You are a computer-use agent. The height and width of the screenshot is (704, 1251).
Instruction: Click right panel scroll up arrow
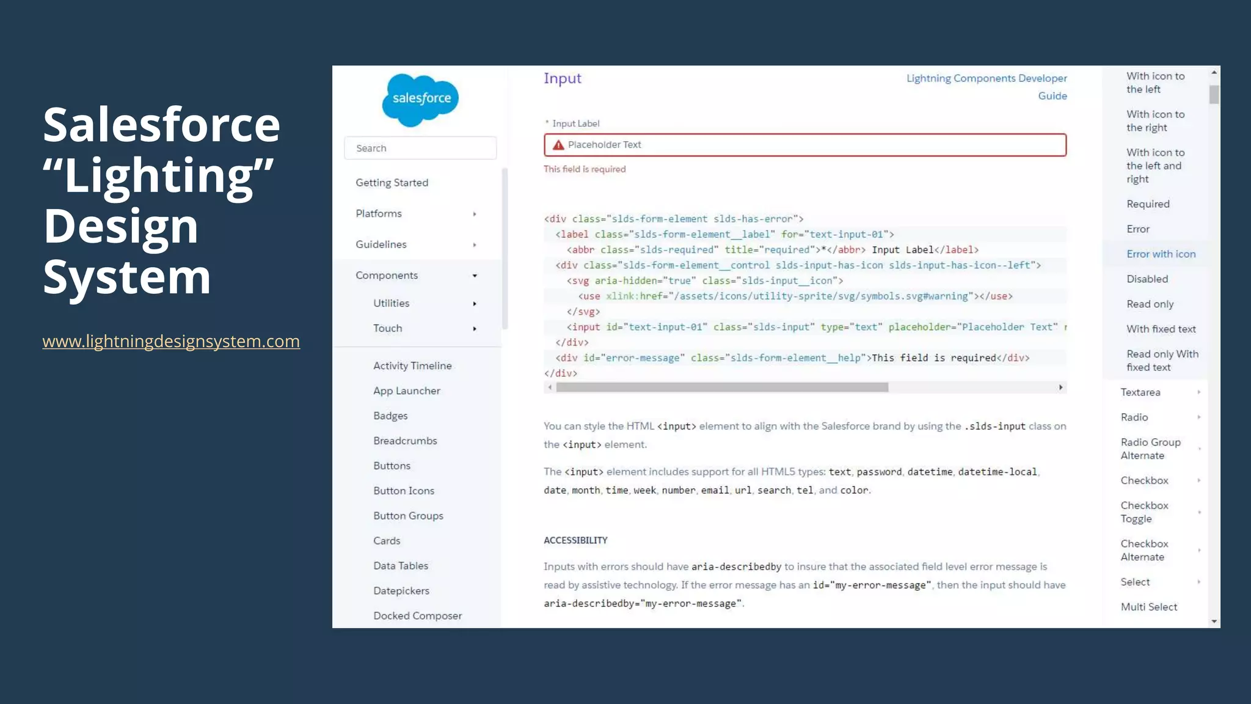tap(1214, 72)
